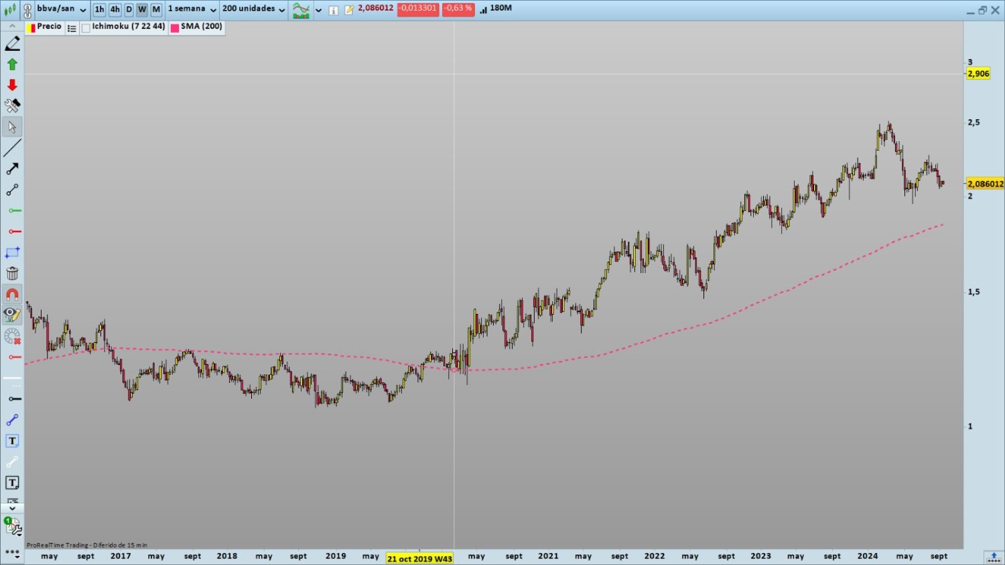Click the dial icon with red X

[12, 336]
